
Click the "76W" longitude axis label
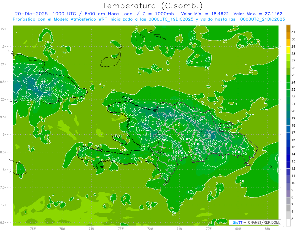(x=33, y=228)
